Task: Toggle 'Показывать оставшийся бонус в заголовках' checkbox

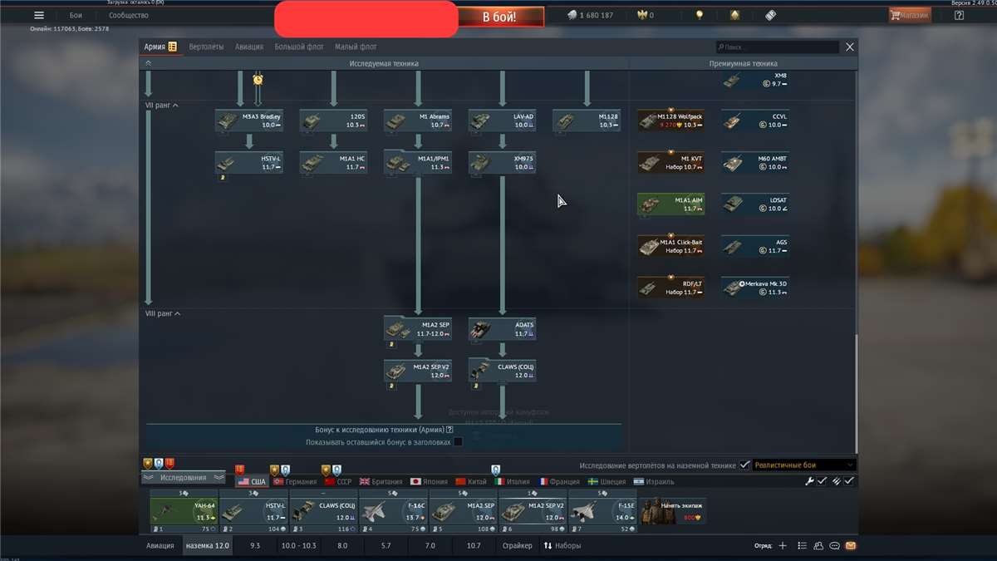Action: (457, 442)
